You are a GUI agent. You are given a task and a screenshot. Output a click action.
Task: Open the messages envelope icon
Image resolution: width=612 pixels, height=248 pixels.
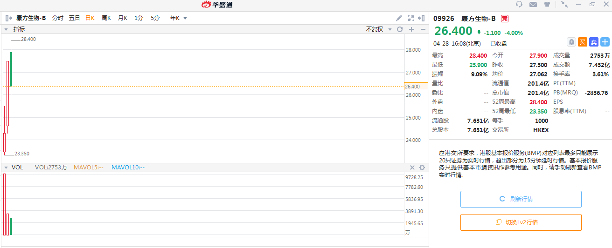click(x=533, y=4)
